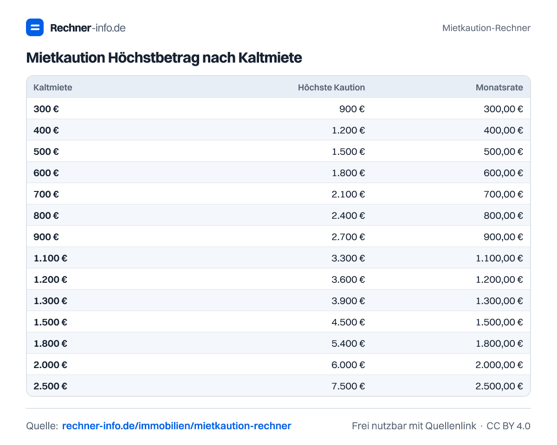The height and width of the screenshot is (445, 557).
Task: Click the 2.700 € Höchste Kaution value
Action: point(348,237)
